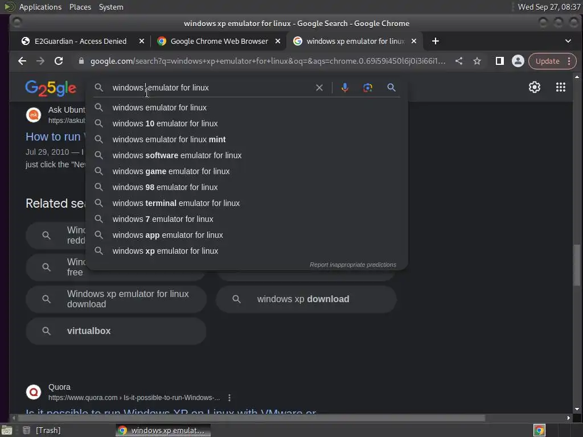Click the show desktop icon
Viewport: 583px width, 437px height.
point(7,430)
